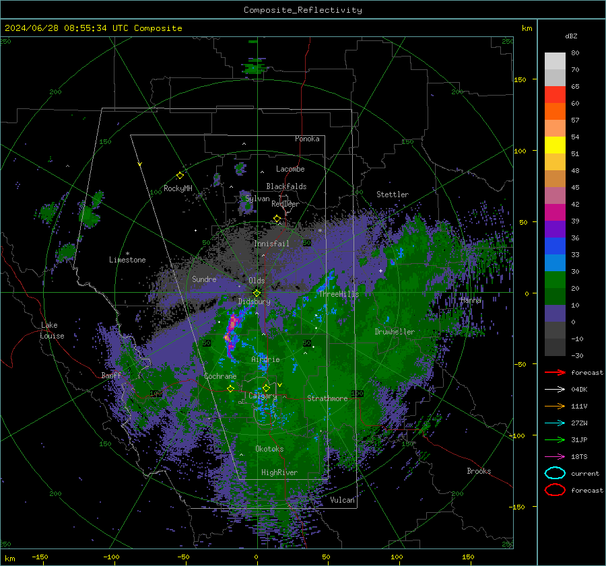Click the Drumheller city label
This screenshot has height=566, width=606.
pyautogui.click(x=395, y=332)
